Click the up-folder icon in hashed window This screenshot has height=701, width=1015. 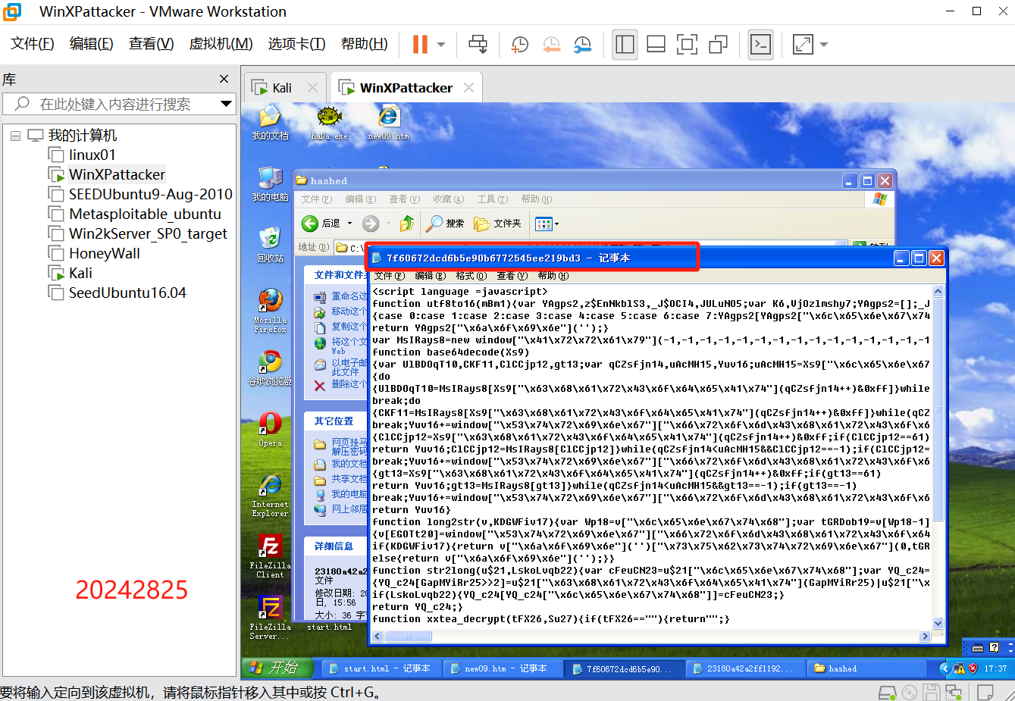pos(407,224)
